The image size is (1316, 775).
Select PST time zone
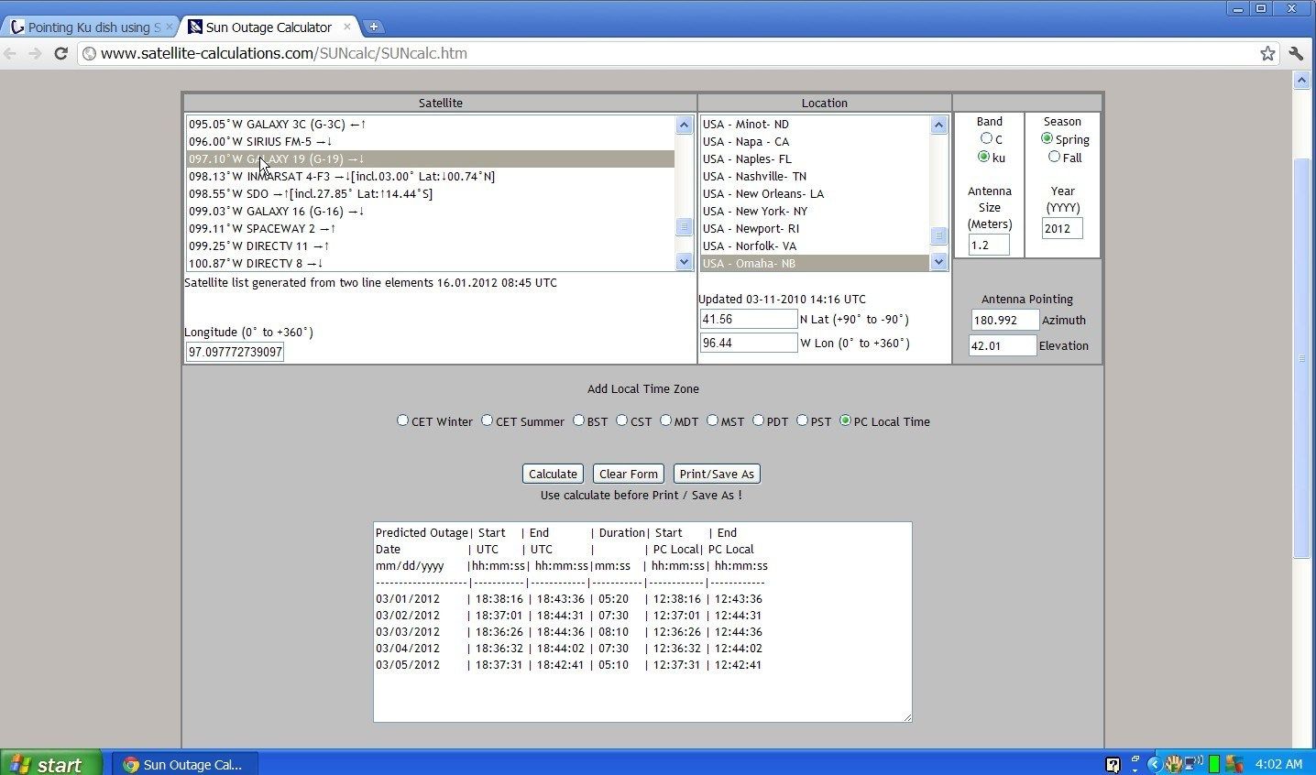point(802,420)
